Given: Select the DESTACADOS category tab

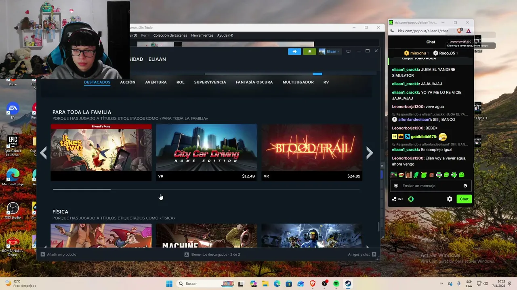Looking at the screenshot, I should [x=97, y=82].
